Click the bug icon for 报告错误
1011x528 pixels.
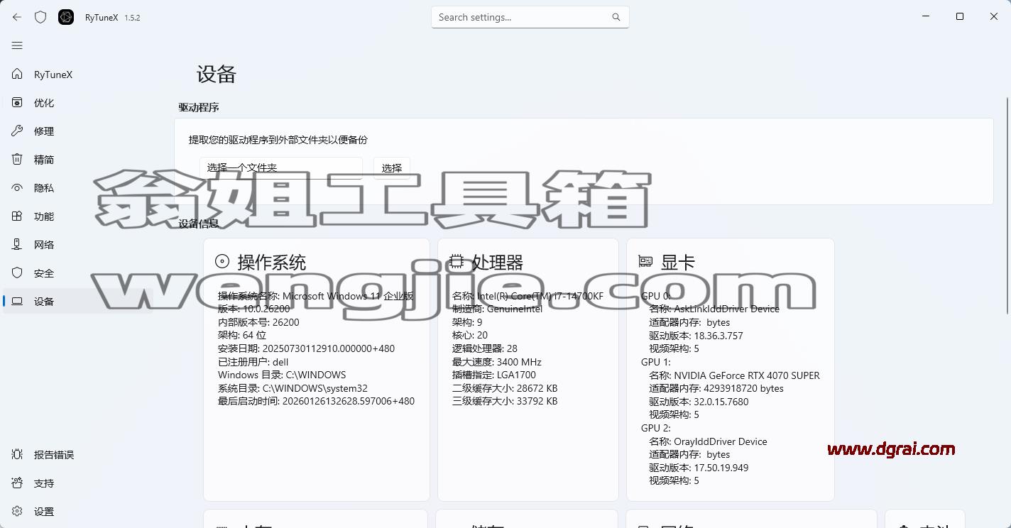pyautogui.click(x=17, y=455)
